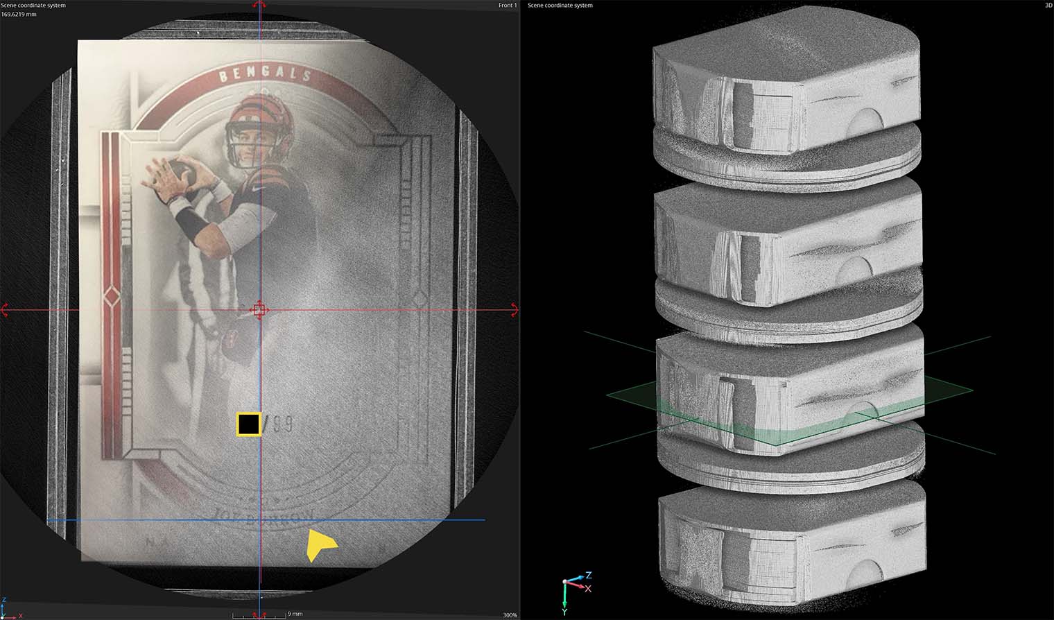Select the '3D' view label

(1048, 6)
